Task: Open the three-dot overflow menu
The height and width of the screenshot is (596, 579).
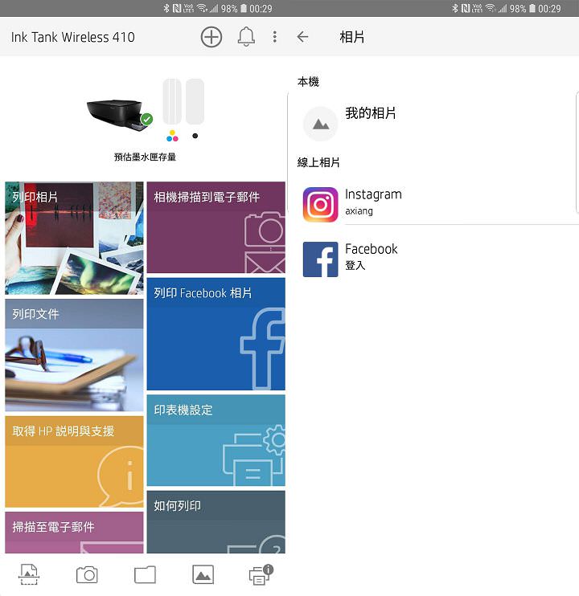Action: [x=275, y=37]
